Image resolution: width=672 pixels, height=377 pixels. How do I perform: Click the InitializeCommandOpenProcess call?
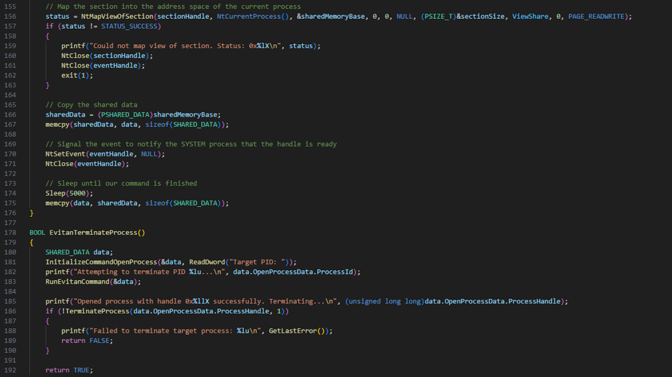pos(101,262)
